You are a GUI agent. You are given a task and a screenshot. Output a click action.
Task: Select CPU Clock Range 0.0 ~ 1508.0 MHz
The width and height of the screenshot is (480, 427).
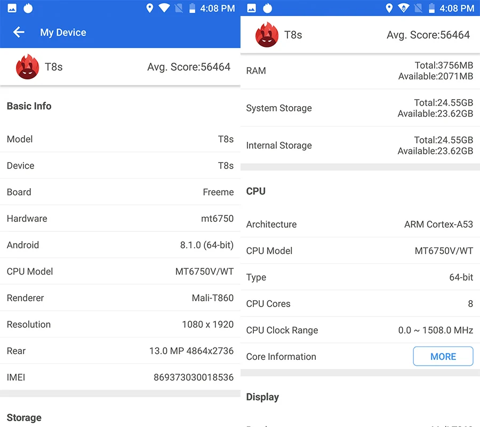pos(436,330)
